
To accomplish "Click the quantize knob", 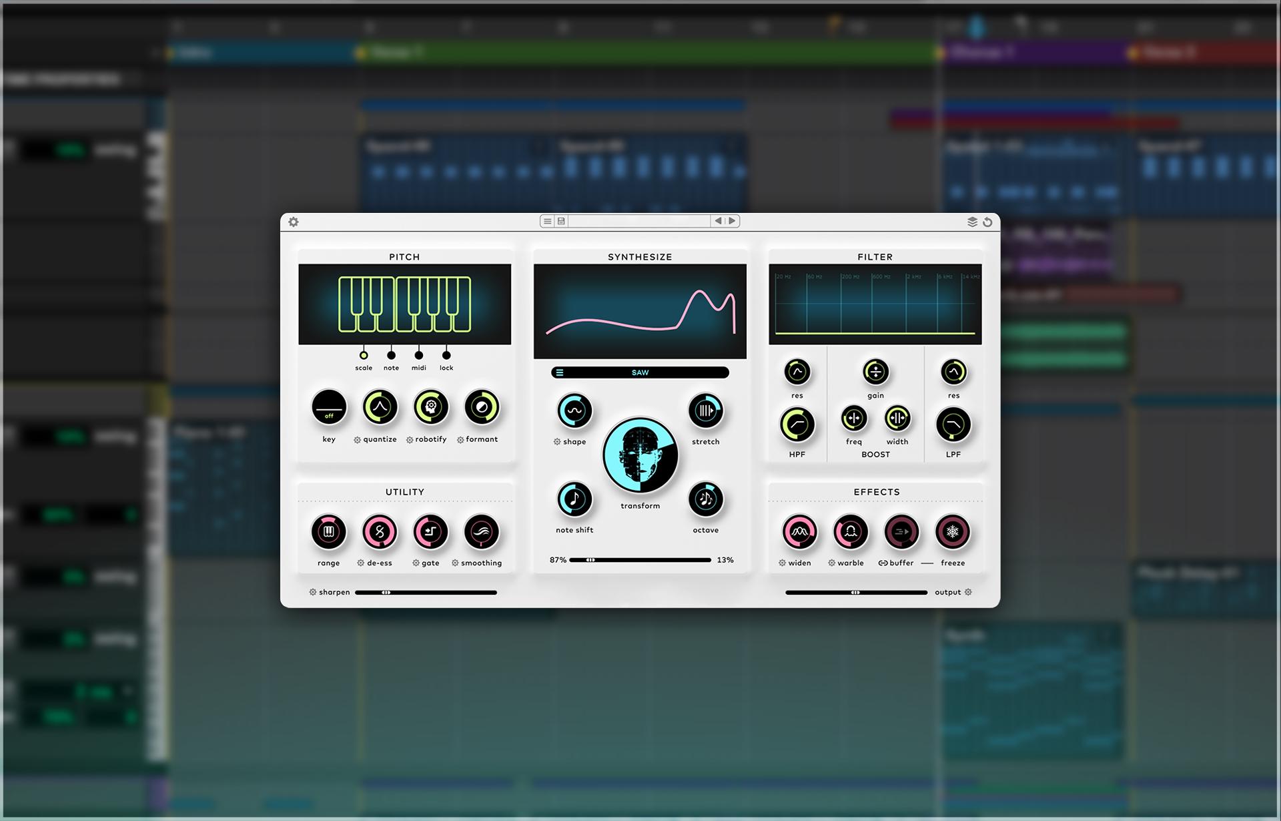I will [x=380, y=407].
